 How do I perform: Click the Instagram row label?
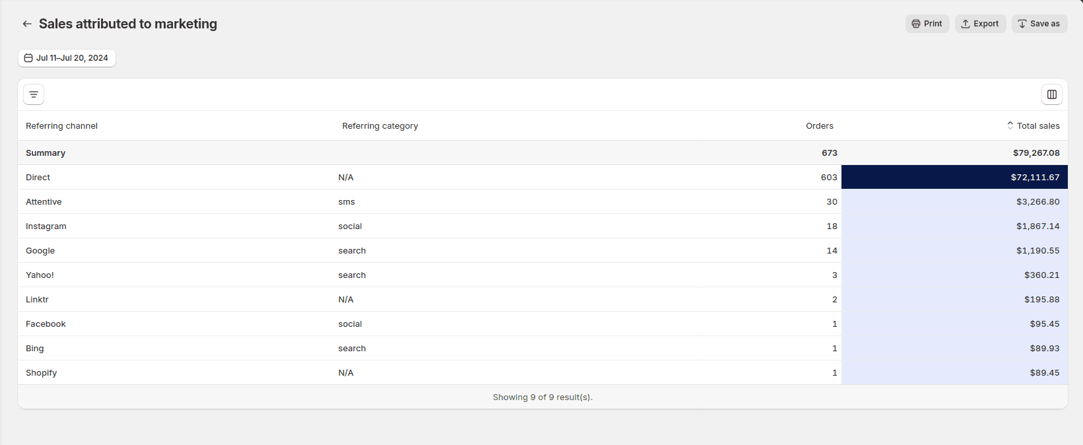46,226
